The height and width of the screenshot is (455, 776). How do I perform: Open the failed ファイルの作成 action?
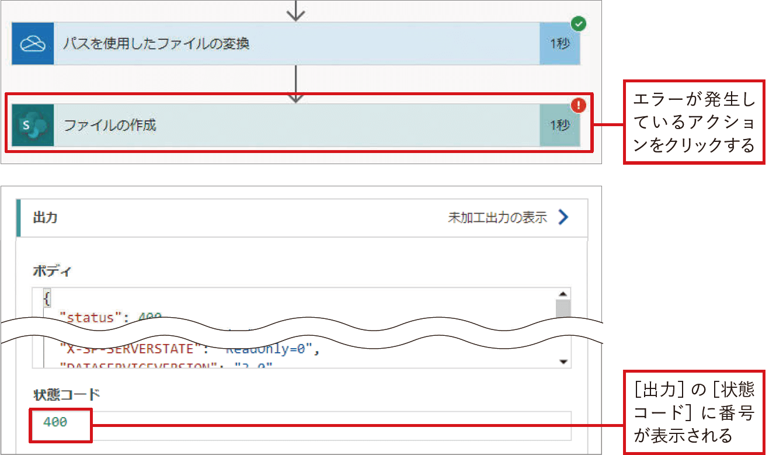coord(296,125)
